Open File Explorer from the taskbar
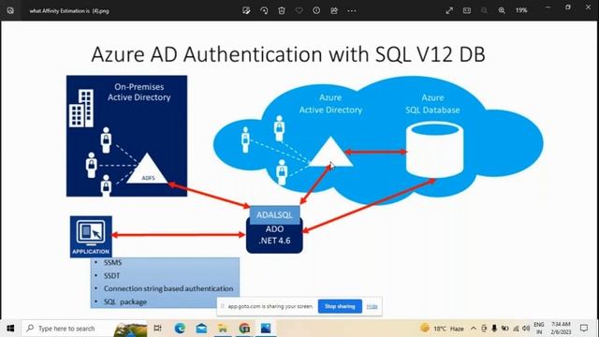The height and width of the screenshot is (337, 599). (x=223, y=329)
